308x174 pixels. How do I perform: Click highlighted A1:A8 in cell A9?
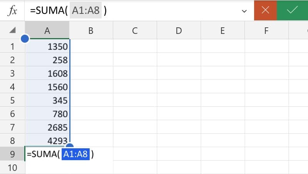[x=75, y=154]
